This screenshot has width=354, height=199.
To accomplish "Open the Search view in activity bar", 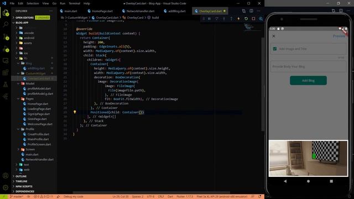I will click(6, 24).
